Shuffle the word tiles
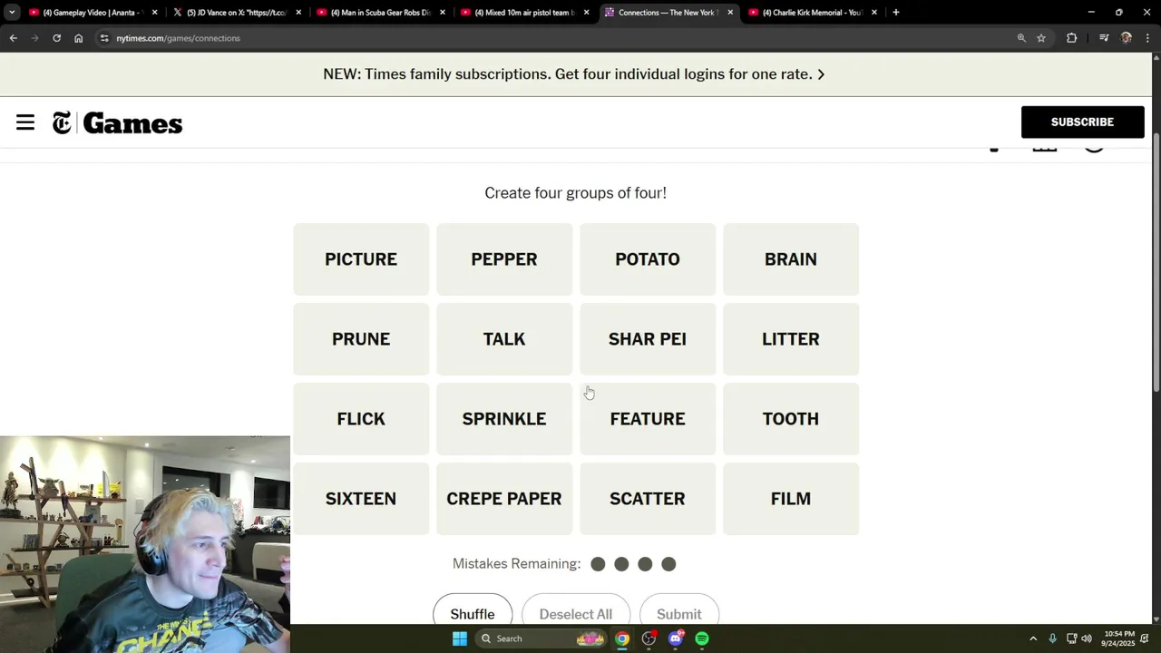 [x=473, y=614]
